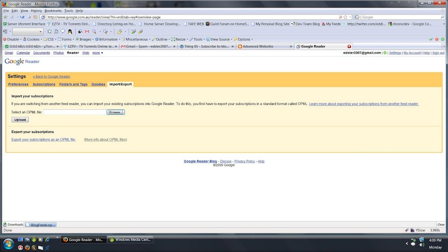448x252 pixels.
Task: Open YSlow from the status bar
Action: 418,230
